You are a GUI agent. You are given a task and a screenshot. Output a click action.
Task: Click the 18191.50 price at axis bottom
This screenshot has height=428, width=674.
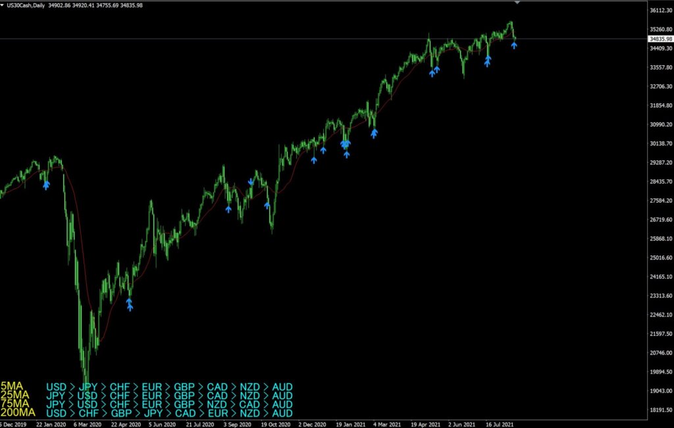(x=659, y=410)
